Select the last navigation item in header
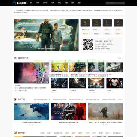Viewport: 137px width, 137px height. (79, 3)
